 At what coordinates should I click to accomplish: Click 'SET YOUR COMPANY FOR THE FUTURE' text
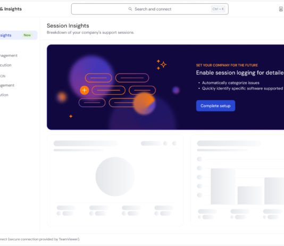227,65
